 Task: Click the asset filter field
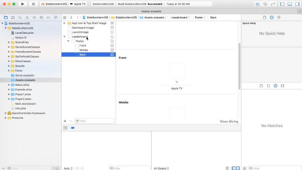(x=94, y=121)
